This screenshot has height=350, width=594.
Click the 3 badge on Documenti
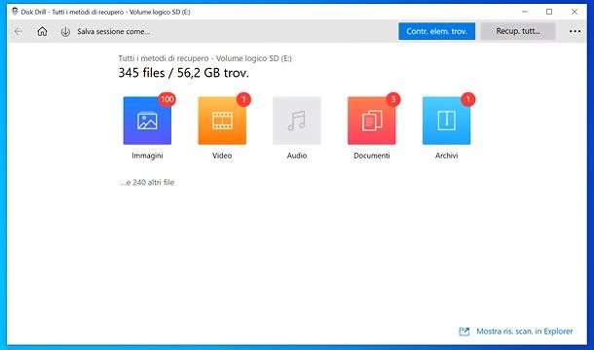393,99
